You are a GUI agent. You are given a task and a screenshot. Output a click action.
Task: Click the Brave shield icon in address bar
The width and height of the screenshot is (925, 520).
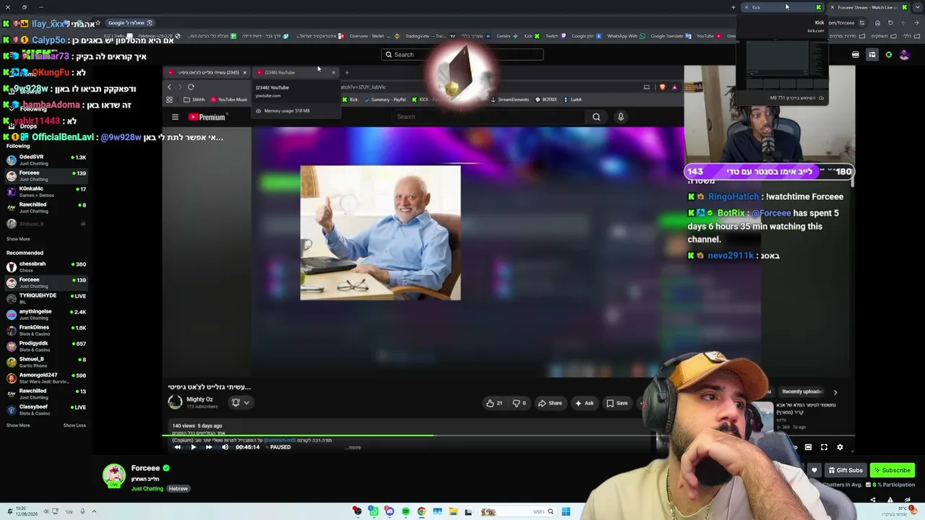(662, 87)
